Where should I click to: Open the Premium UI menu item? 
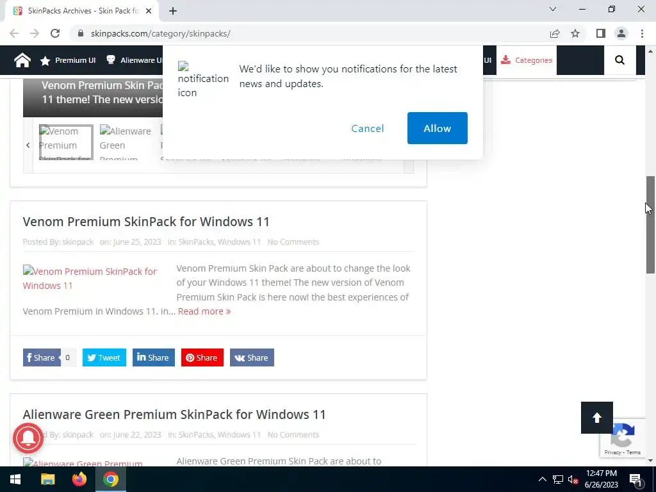pos(68,60)
